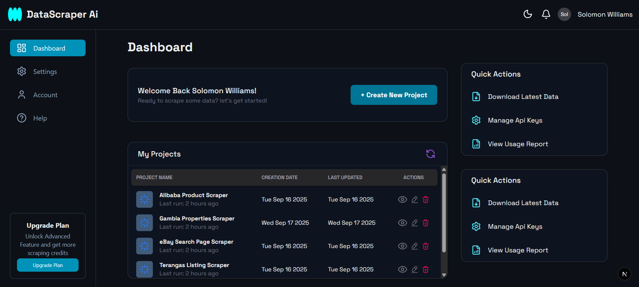Delete the Alibaba Product Scraper project

click(x=426, y=199)
